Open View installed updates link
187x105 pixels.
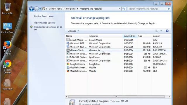coord(45,23)
